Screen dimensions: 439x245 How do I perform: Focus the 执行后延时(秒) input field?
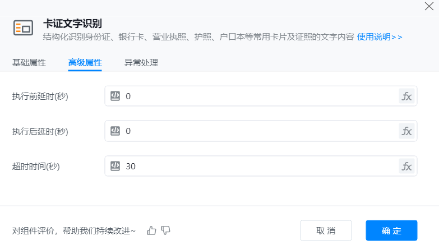click(258, 131)
